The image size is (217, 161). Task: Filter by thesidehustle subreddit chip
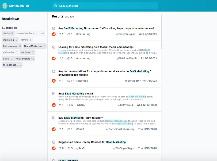12,65
